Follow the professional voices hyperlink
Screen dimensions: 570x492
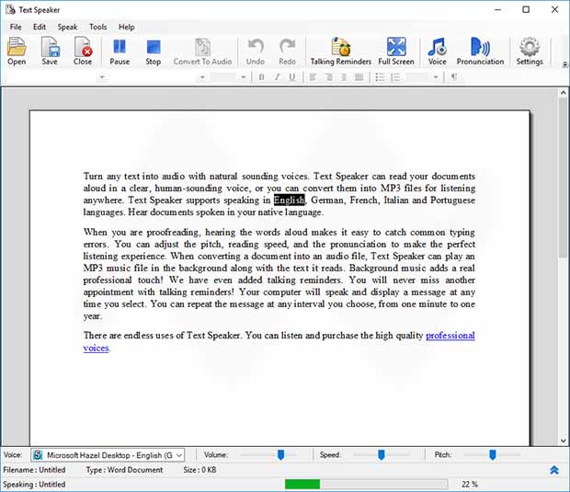click(450, 336)
